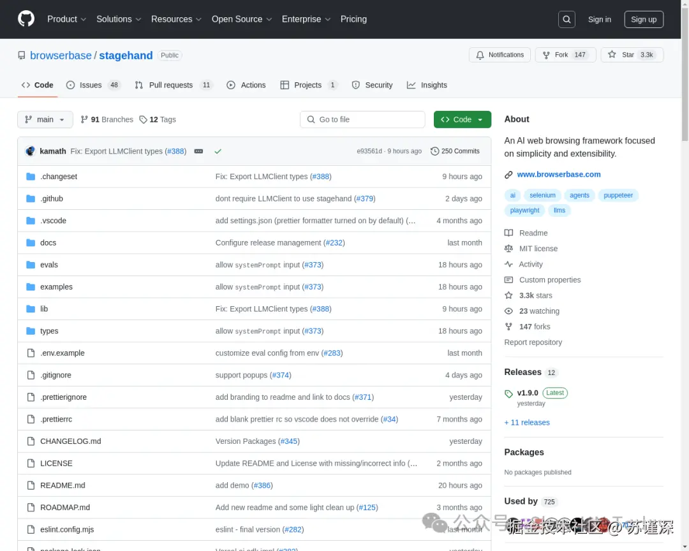Viewport: 689px width, 551px height.
Task: Open the examples folder
Action: (x=56, y=287)
